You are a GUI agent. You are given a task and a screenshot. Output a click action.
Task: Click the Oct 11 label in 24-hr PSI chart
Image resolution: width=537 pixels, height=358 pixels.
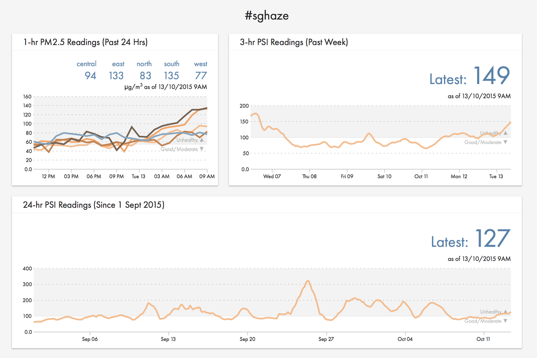[x=484, y=340]
